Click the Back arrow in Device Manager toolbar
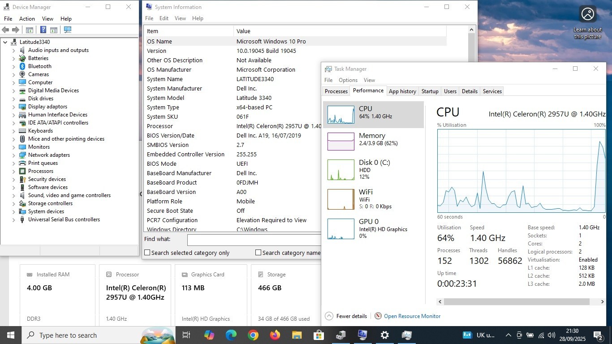This screenshot has width=612, height=344. (x=5, y=30)
